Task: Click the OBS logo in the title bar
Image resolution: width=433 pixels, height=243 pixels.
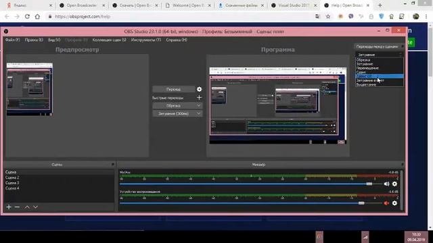Action: (6, 32)
